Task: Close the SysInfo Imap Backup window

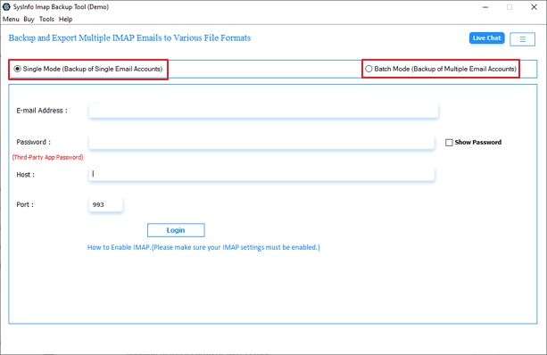Action: pyautogui.click(x=535, y=7)
